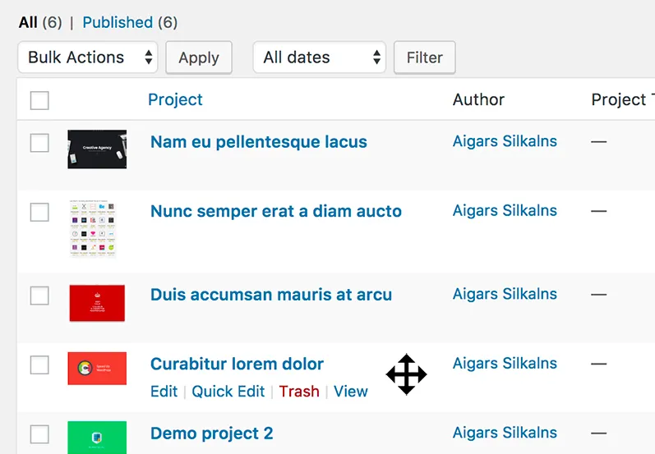Click the dark Creative Agency project thumbnail
Image resolution: width=655 pixels, height=454 pixels.
(x=97, y=149)
